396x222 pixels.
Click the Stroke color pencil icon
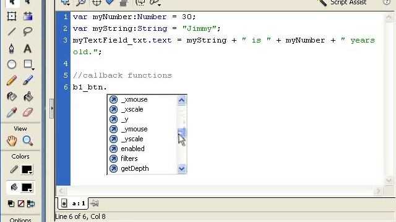point(14,170)
